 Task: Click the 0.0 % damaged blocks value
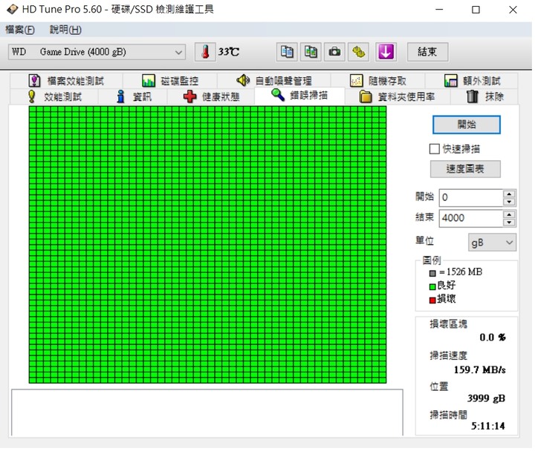click(493, 338)
